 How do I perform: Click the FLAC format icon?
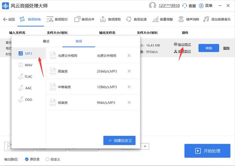[x=21, y=76]
